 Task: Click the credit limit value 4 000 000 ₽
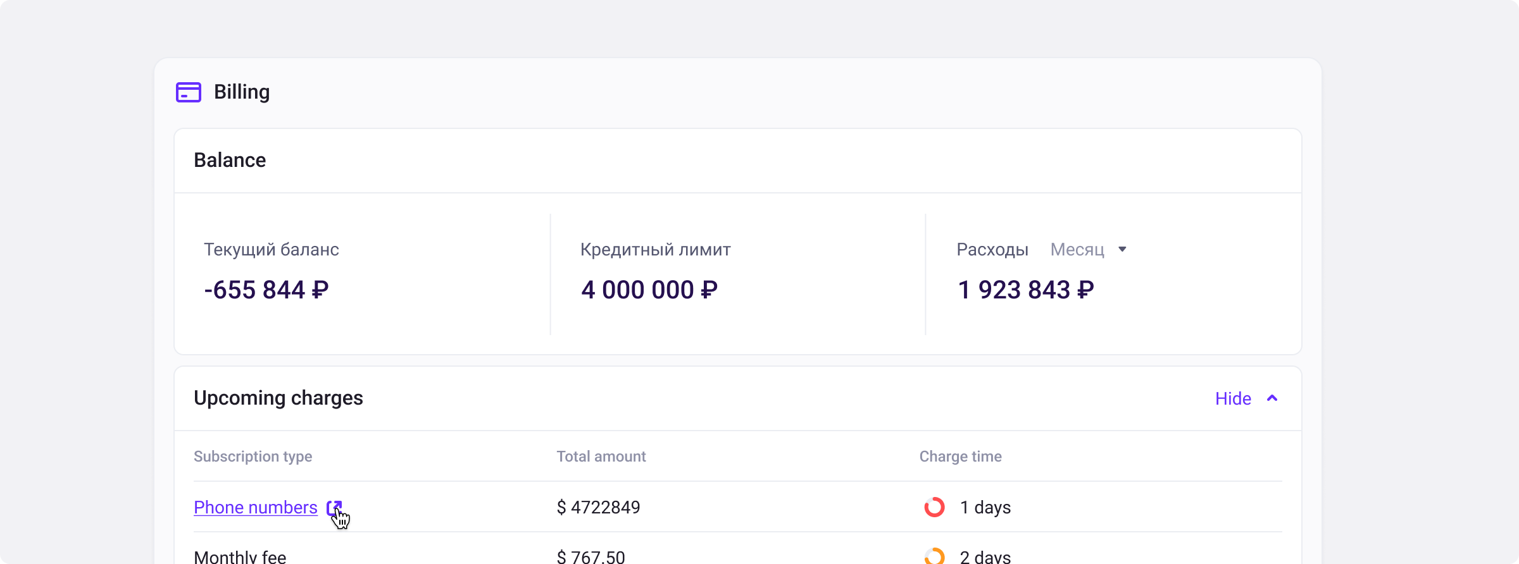click(x=649, y=290)
